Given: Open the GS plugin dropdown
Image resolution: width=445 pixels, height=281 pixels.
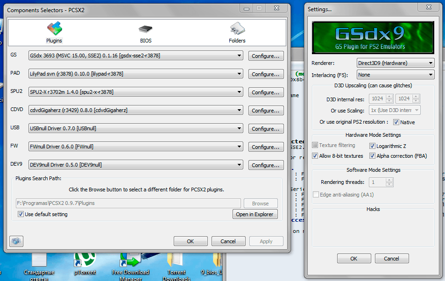Looking at the screenshot, I should click(x=136, y=56).
